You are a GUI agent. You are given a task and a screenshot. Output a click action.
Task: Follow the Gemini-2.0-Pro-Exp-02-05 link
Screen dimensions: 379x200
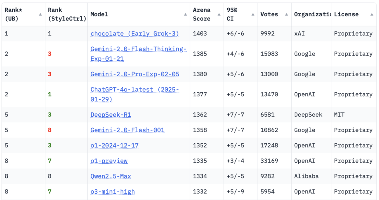click(x=135, y=74)
